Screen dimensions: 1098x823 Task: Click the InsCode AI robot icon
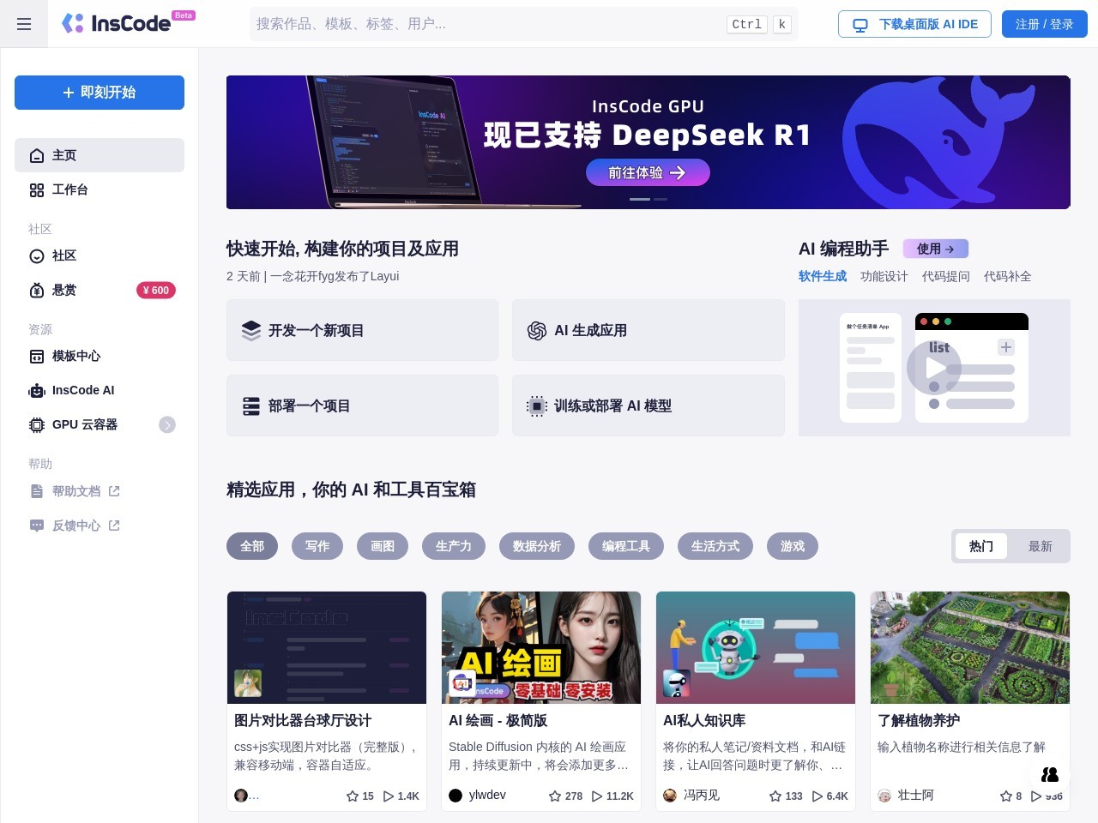(37, 390)
